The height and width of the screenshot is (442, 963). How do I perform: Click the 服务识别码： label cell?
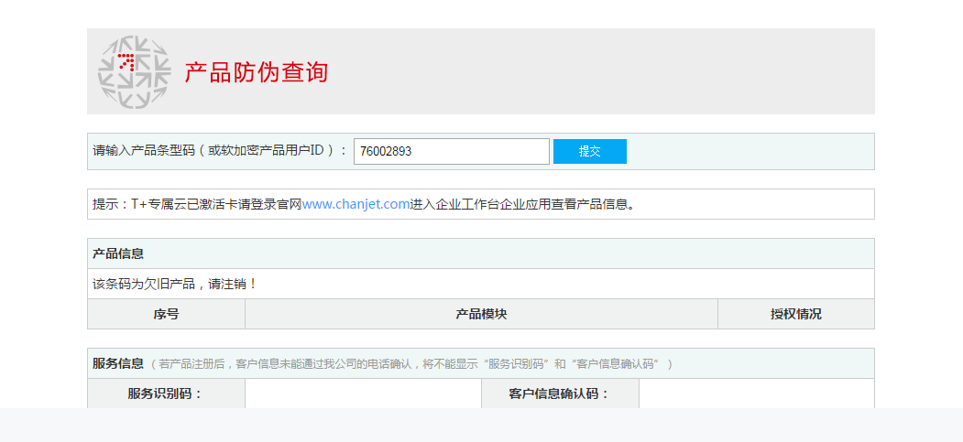click(x=167, y=393)
